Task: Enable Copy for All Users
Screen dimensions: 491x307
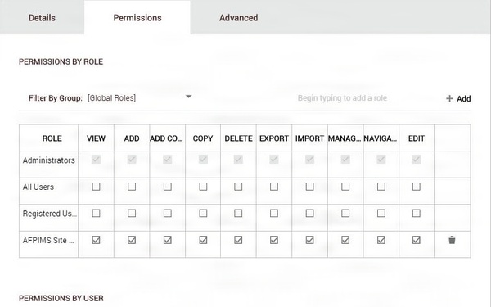Action: point(203,187)
